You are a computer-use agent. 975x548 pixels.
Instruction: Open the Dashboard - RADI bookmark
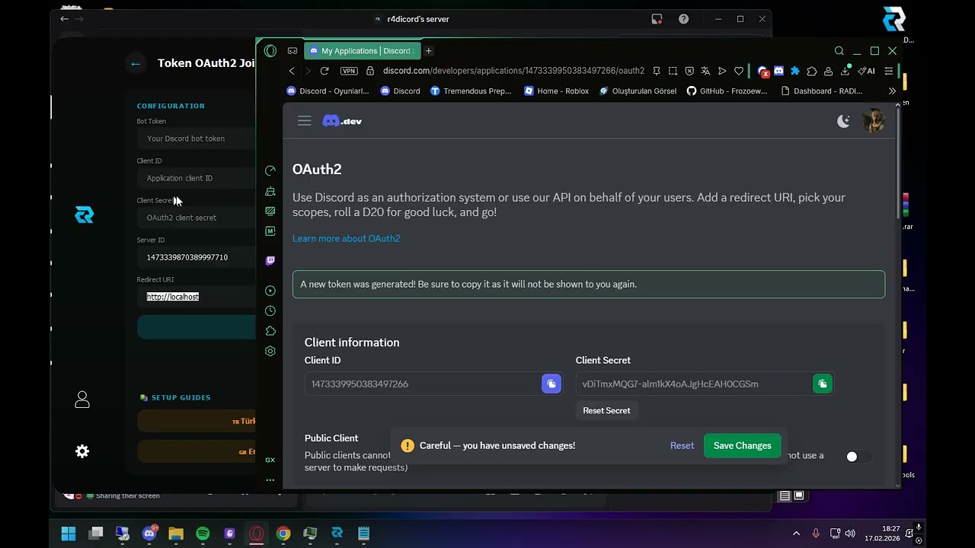(x=822, y=91)
